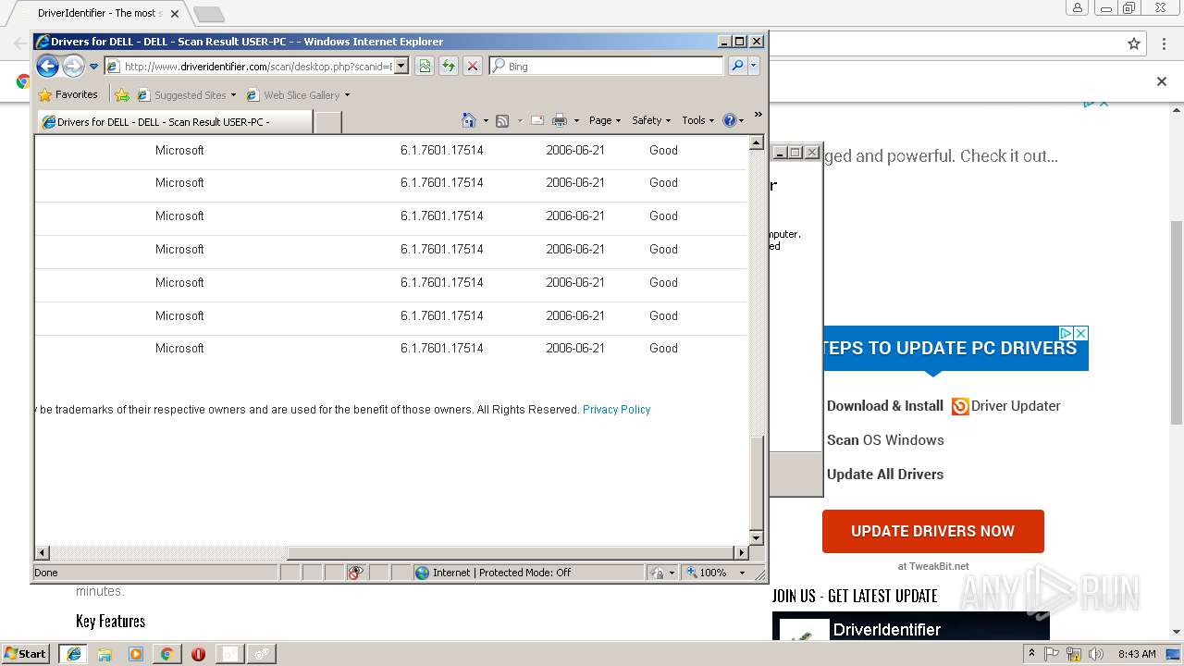This screenshot has width=1184, height=666.
Task: Click Chrome user profile icon
Action: 1077,8
